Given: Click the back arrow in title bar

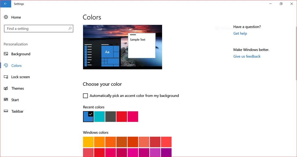Looking at the screenshot, I should pos(6,4).
